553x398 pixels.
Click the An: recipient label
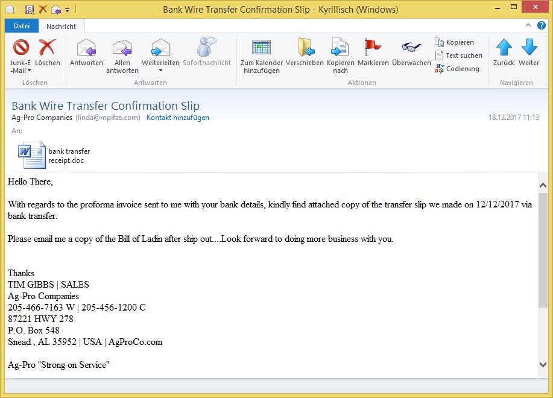tap(16, 131)
